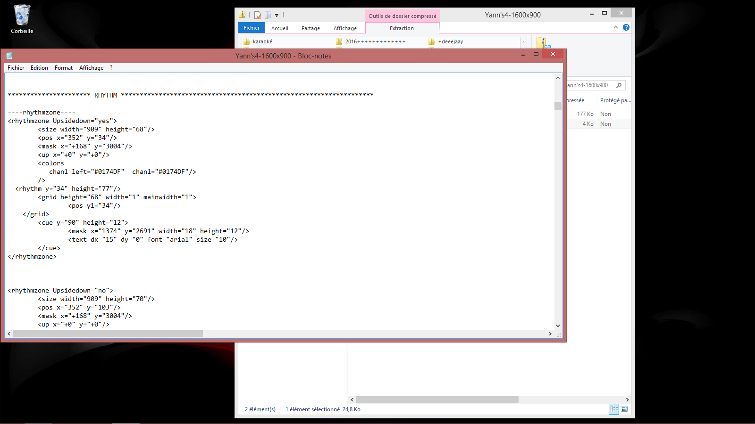Click the magnifier search icon in Explorer
The width and height of the screenshot is (755, 424).
point(619,85)
